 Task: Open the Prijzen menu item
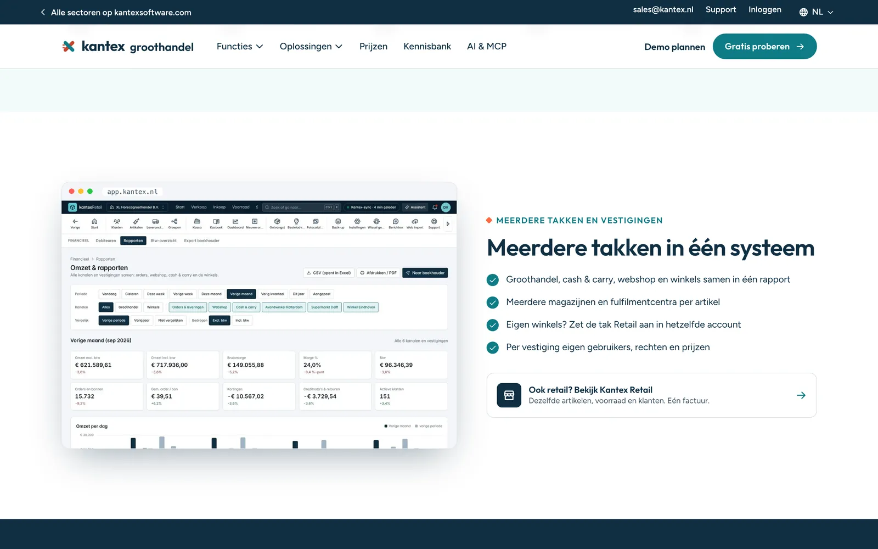click(373, 47)
